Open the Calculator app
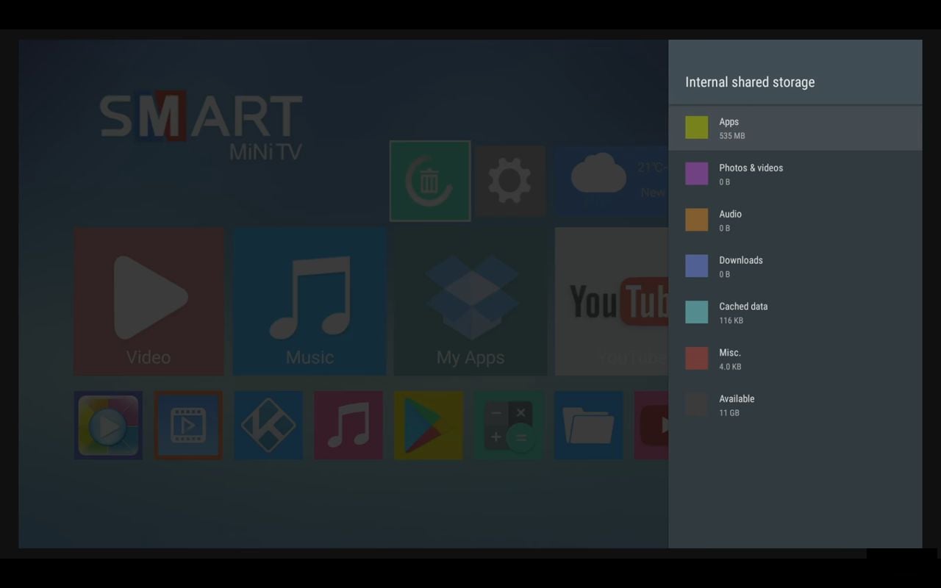The width and height of the screenshot is (941, 588). pyautogui.click(x=509, y=425)
